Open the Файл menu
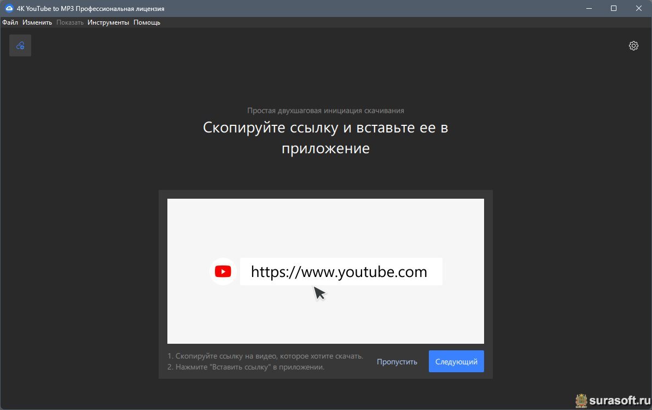 click(10, 22)
